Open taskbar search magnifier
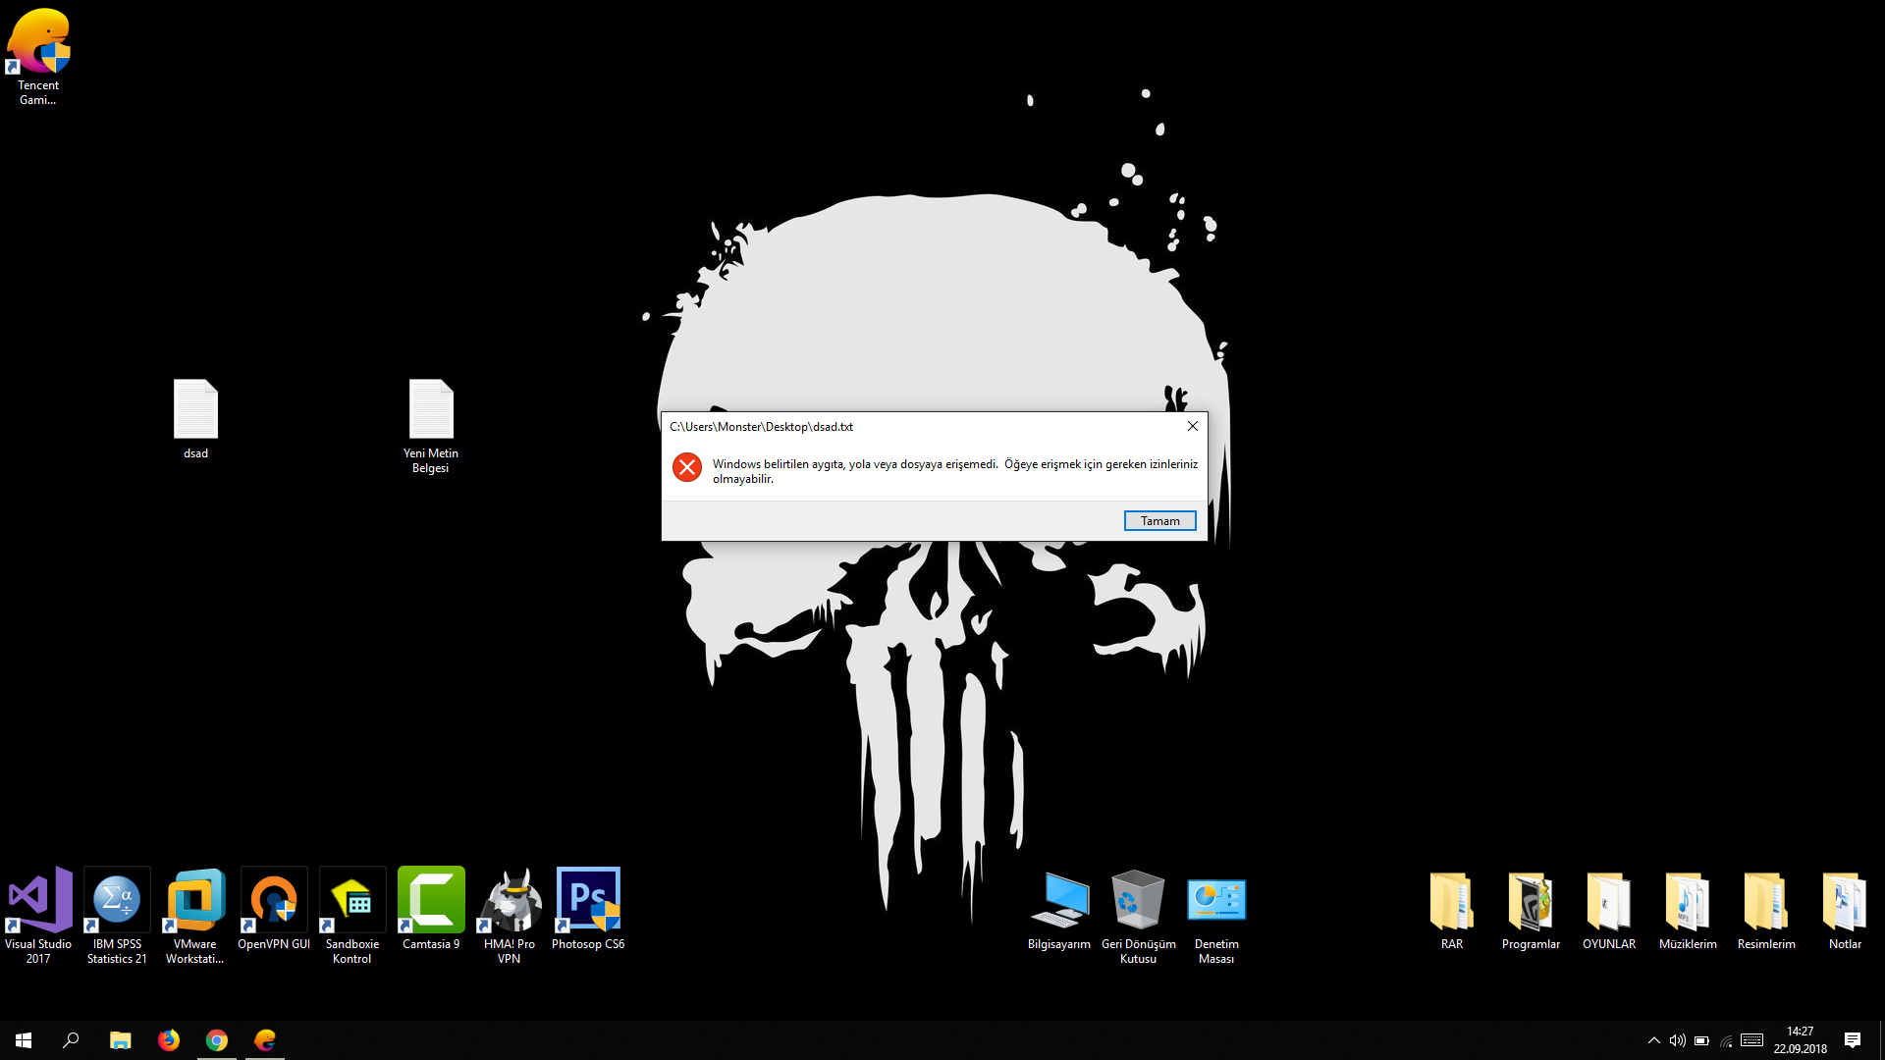Image resolution: width=1885 pixels, height=1060 pixels. (x=71, y=1040)
